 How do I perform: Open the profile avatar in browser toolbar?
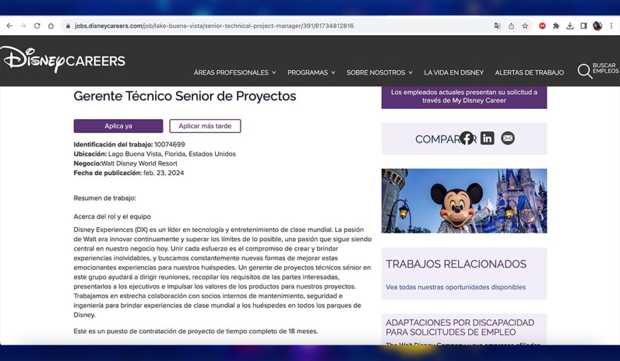pos(598,25)
